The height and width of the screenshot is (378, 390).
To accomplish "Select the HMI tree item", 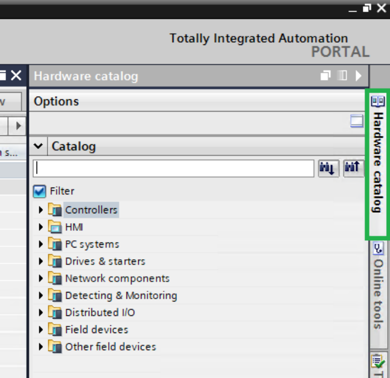I will coord(74,227).
